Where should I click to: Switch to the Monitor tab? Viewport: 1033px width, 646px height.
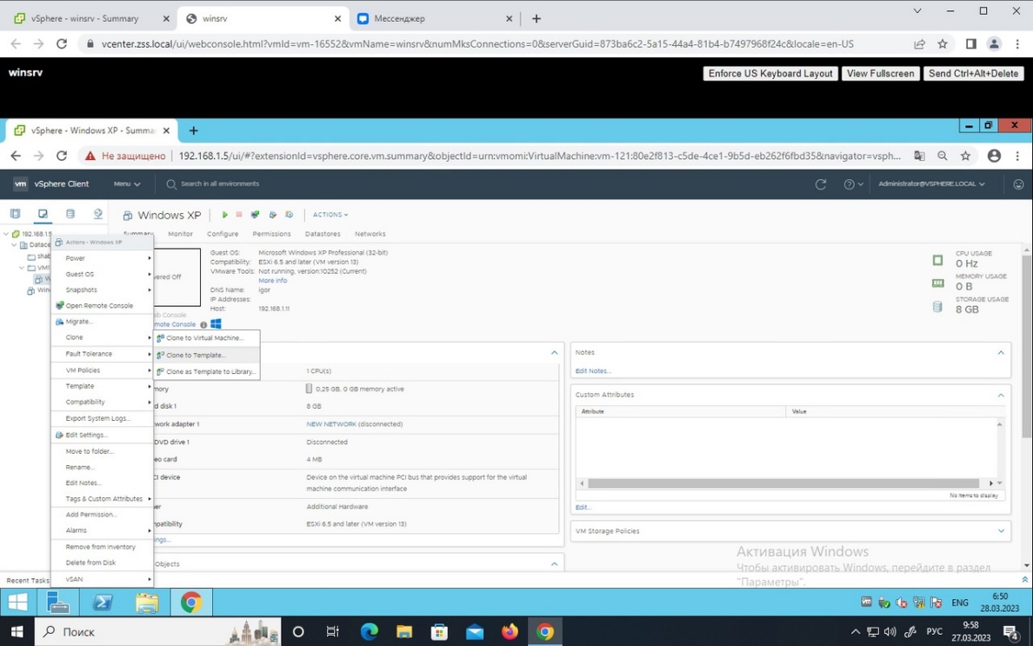(x=180, y=234)
